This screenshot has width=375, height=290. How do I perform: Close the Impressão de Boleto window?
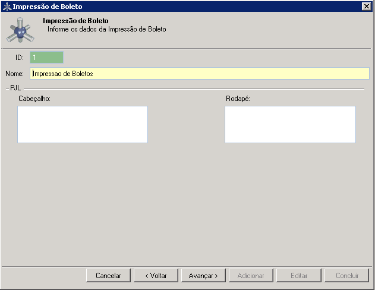click(367, 6)
